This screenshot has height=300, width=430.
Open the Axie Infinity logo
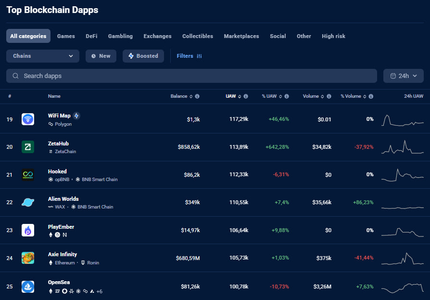tap(28, 258)
